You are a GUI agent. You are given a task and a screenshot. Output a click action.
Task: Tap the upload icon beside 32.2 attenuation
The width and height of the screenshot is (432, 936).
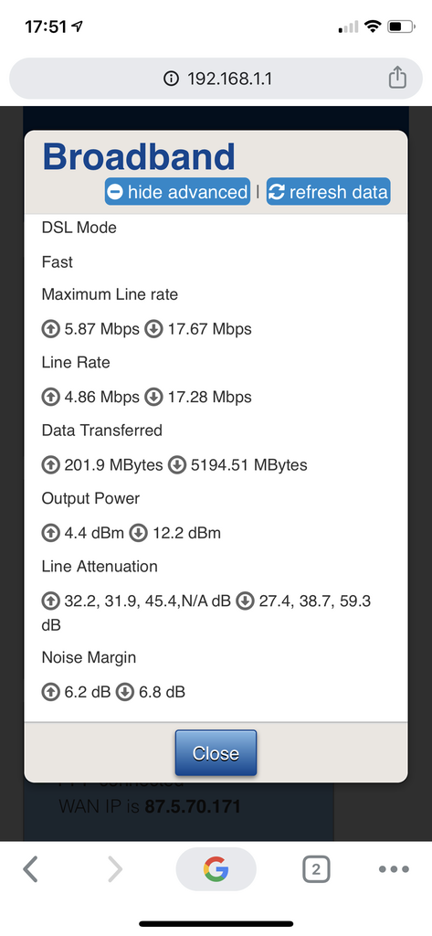(51, 601)
